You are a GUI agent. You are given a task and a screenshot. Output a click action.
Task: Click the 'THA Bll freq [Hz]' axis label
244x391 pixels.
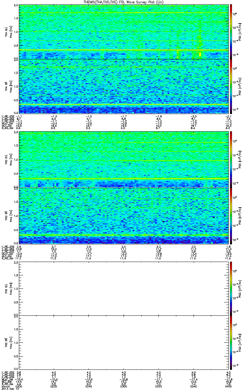click(x=8, y=86)
